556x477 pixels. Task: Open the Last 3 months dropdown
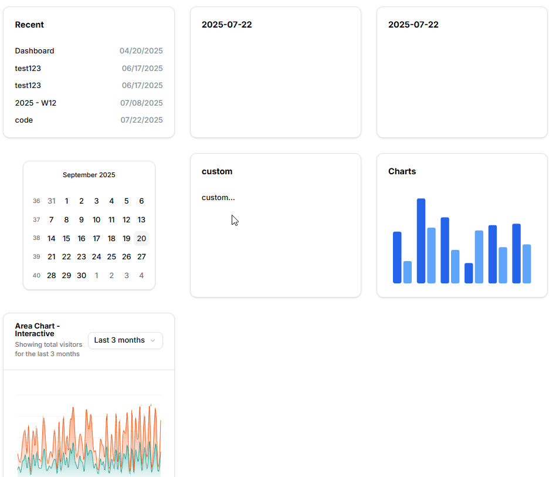tap(125, 340)
